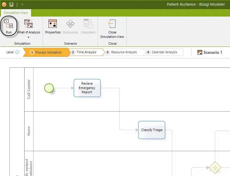Screen dimensions: 230x176
Task: Click the Bizagi application logo icon
Action: tap(4, 4)
